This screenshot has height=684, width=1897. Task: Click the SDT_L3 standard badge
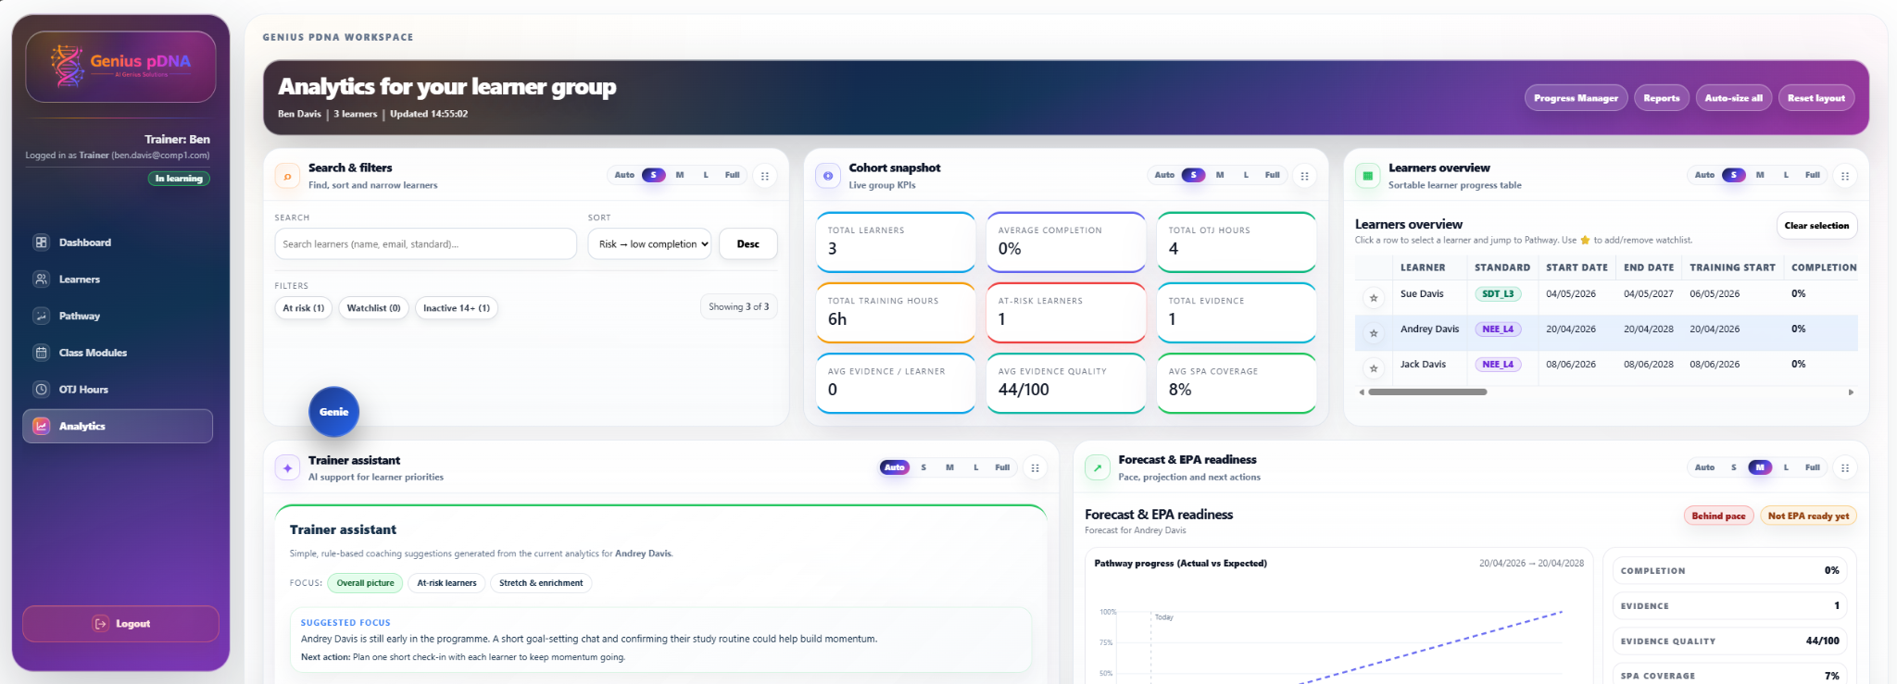click(1498, 293)
